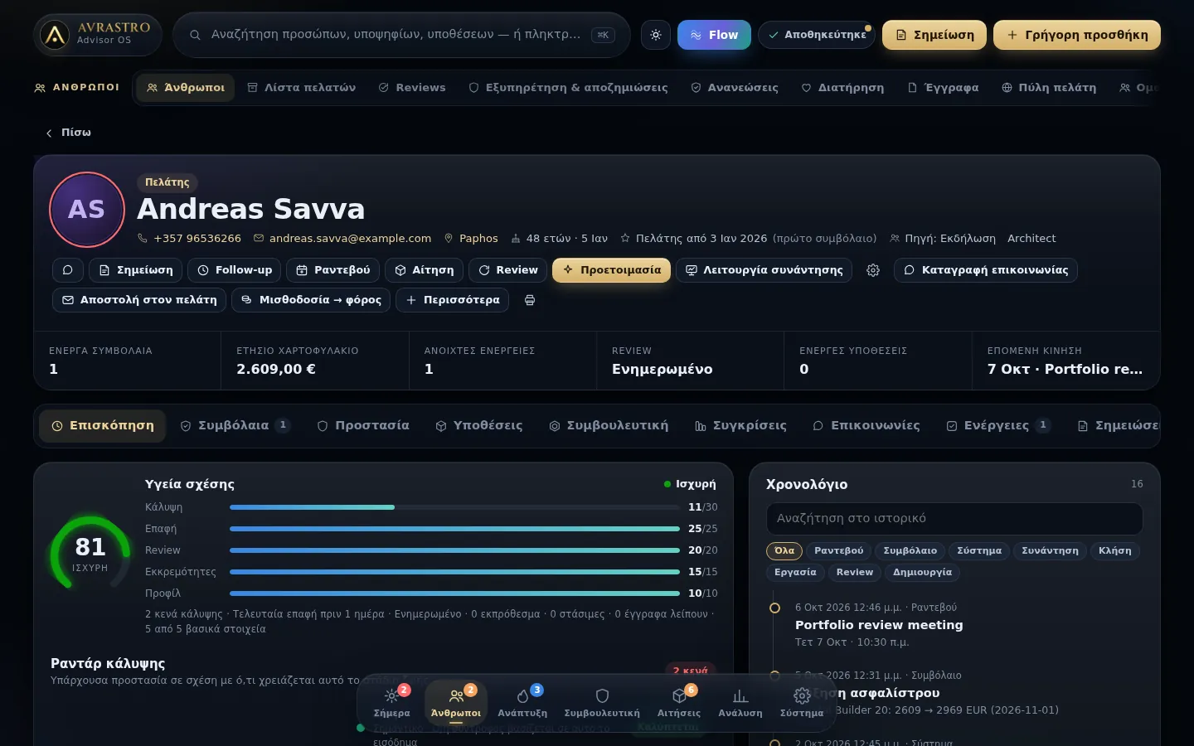Screen dimensions: 1194x746
Task: Filter timeline by Ραντεβού chip
Action: coord(838,551)
